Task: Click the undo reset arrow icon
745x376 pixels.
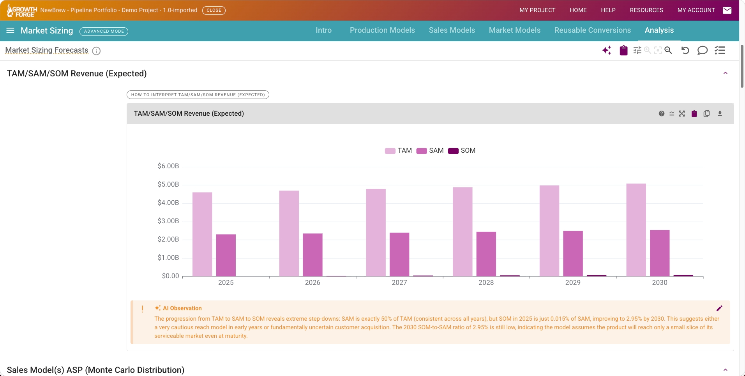Action: [685, 50]
